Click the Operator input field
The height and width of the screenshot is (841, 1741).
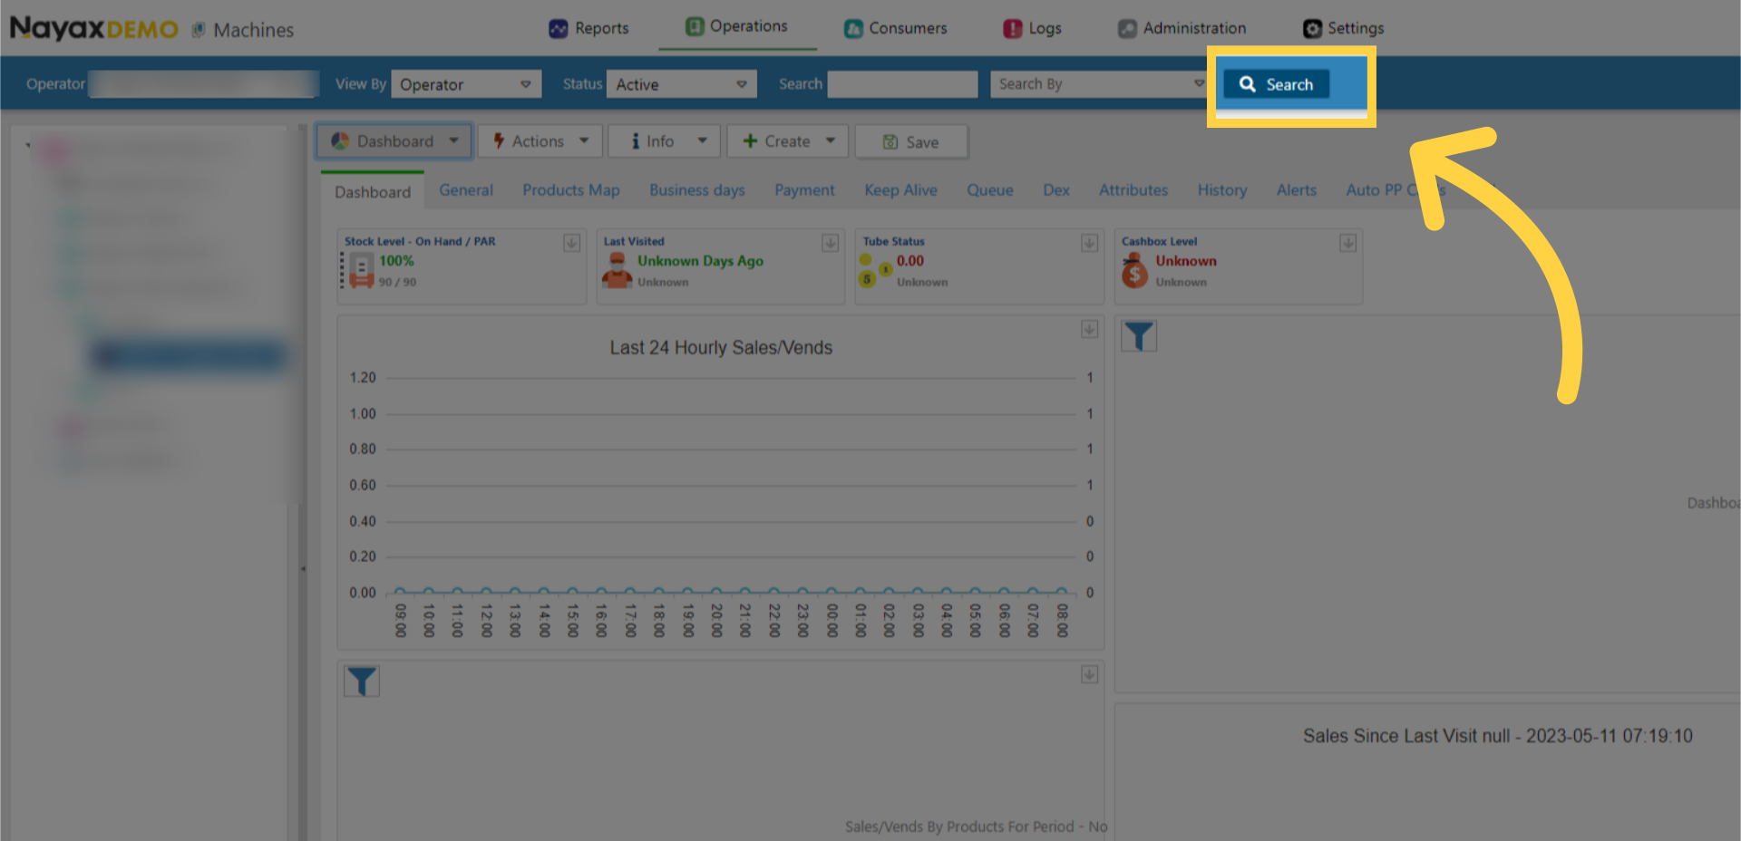pos(204,84)
